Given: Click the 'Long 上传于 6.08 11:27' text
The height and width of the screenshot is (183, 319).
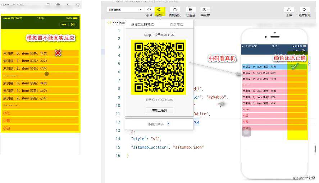Looking at the screenshot, I should pyautogui.click(x=159, y=35).
